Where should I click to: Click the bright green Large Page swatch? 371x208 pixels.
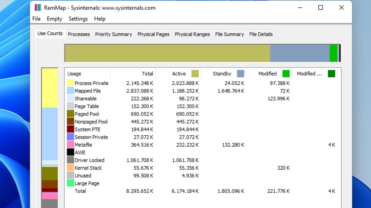pos(70,183)
